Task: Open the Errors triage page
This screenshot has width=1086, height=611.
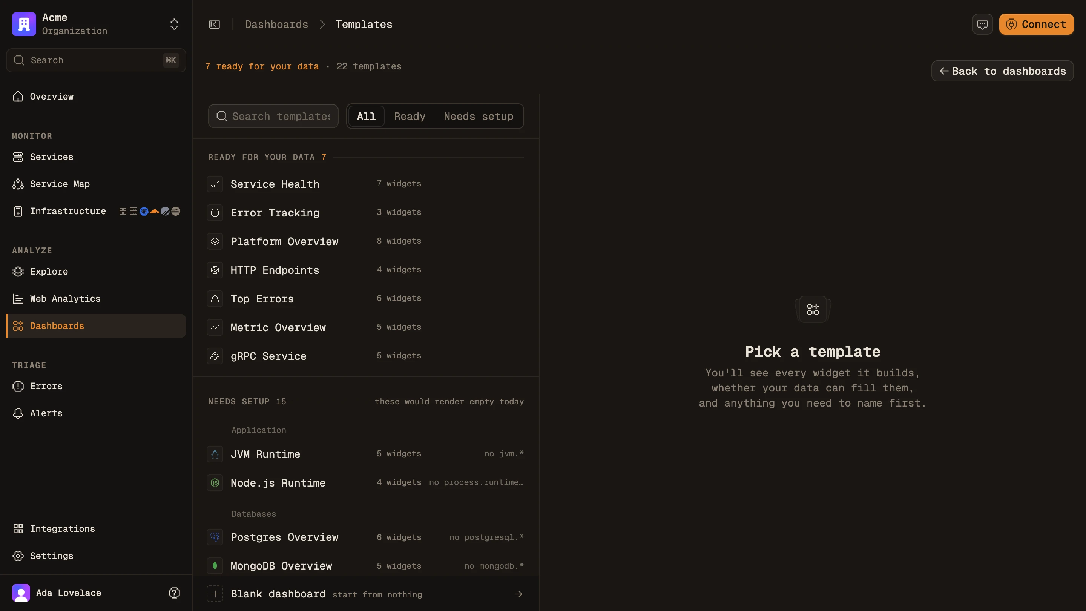Action: [x=96, y=386]
